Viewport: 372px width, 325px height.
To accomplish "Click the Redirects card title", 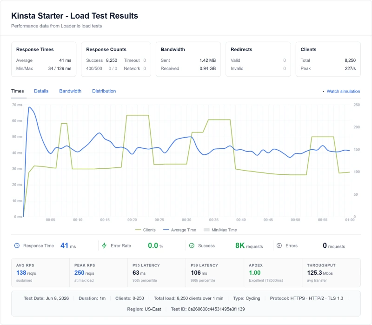I will click(241, 49).
